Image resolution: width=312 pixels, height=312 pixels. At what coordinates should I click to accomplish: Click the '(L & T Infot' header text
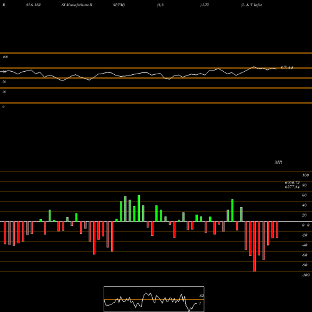click(x=251, y=5)
